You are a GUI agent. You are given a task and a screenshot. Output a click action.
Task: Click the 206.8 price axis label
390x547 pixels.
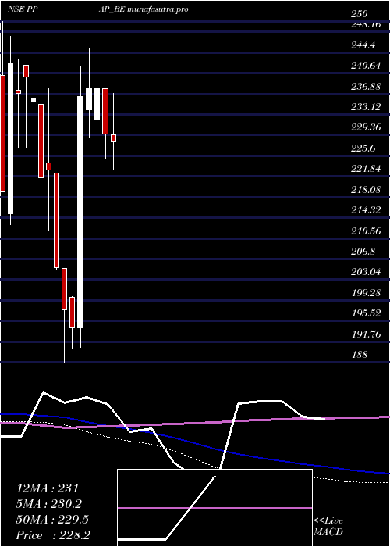363,252
